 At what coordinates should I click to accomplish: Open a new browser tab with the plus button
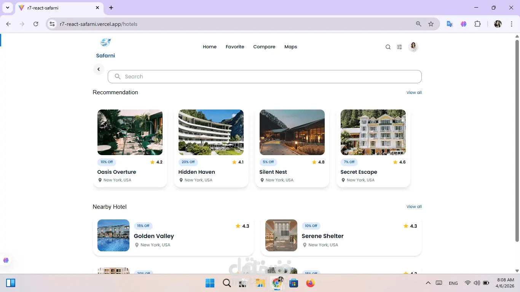[x=111, y=8]
